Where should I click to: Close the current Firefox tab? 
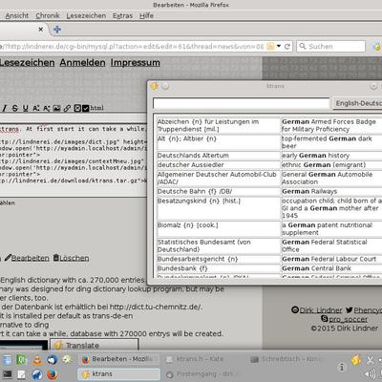pyautogui.click(x=41, y=30)
